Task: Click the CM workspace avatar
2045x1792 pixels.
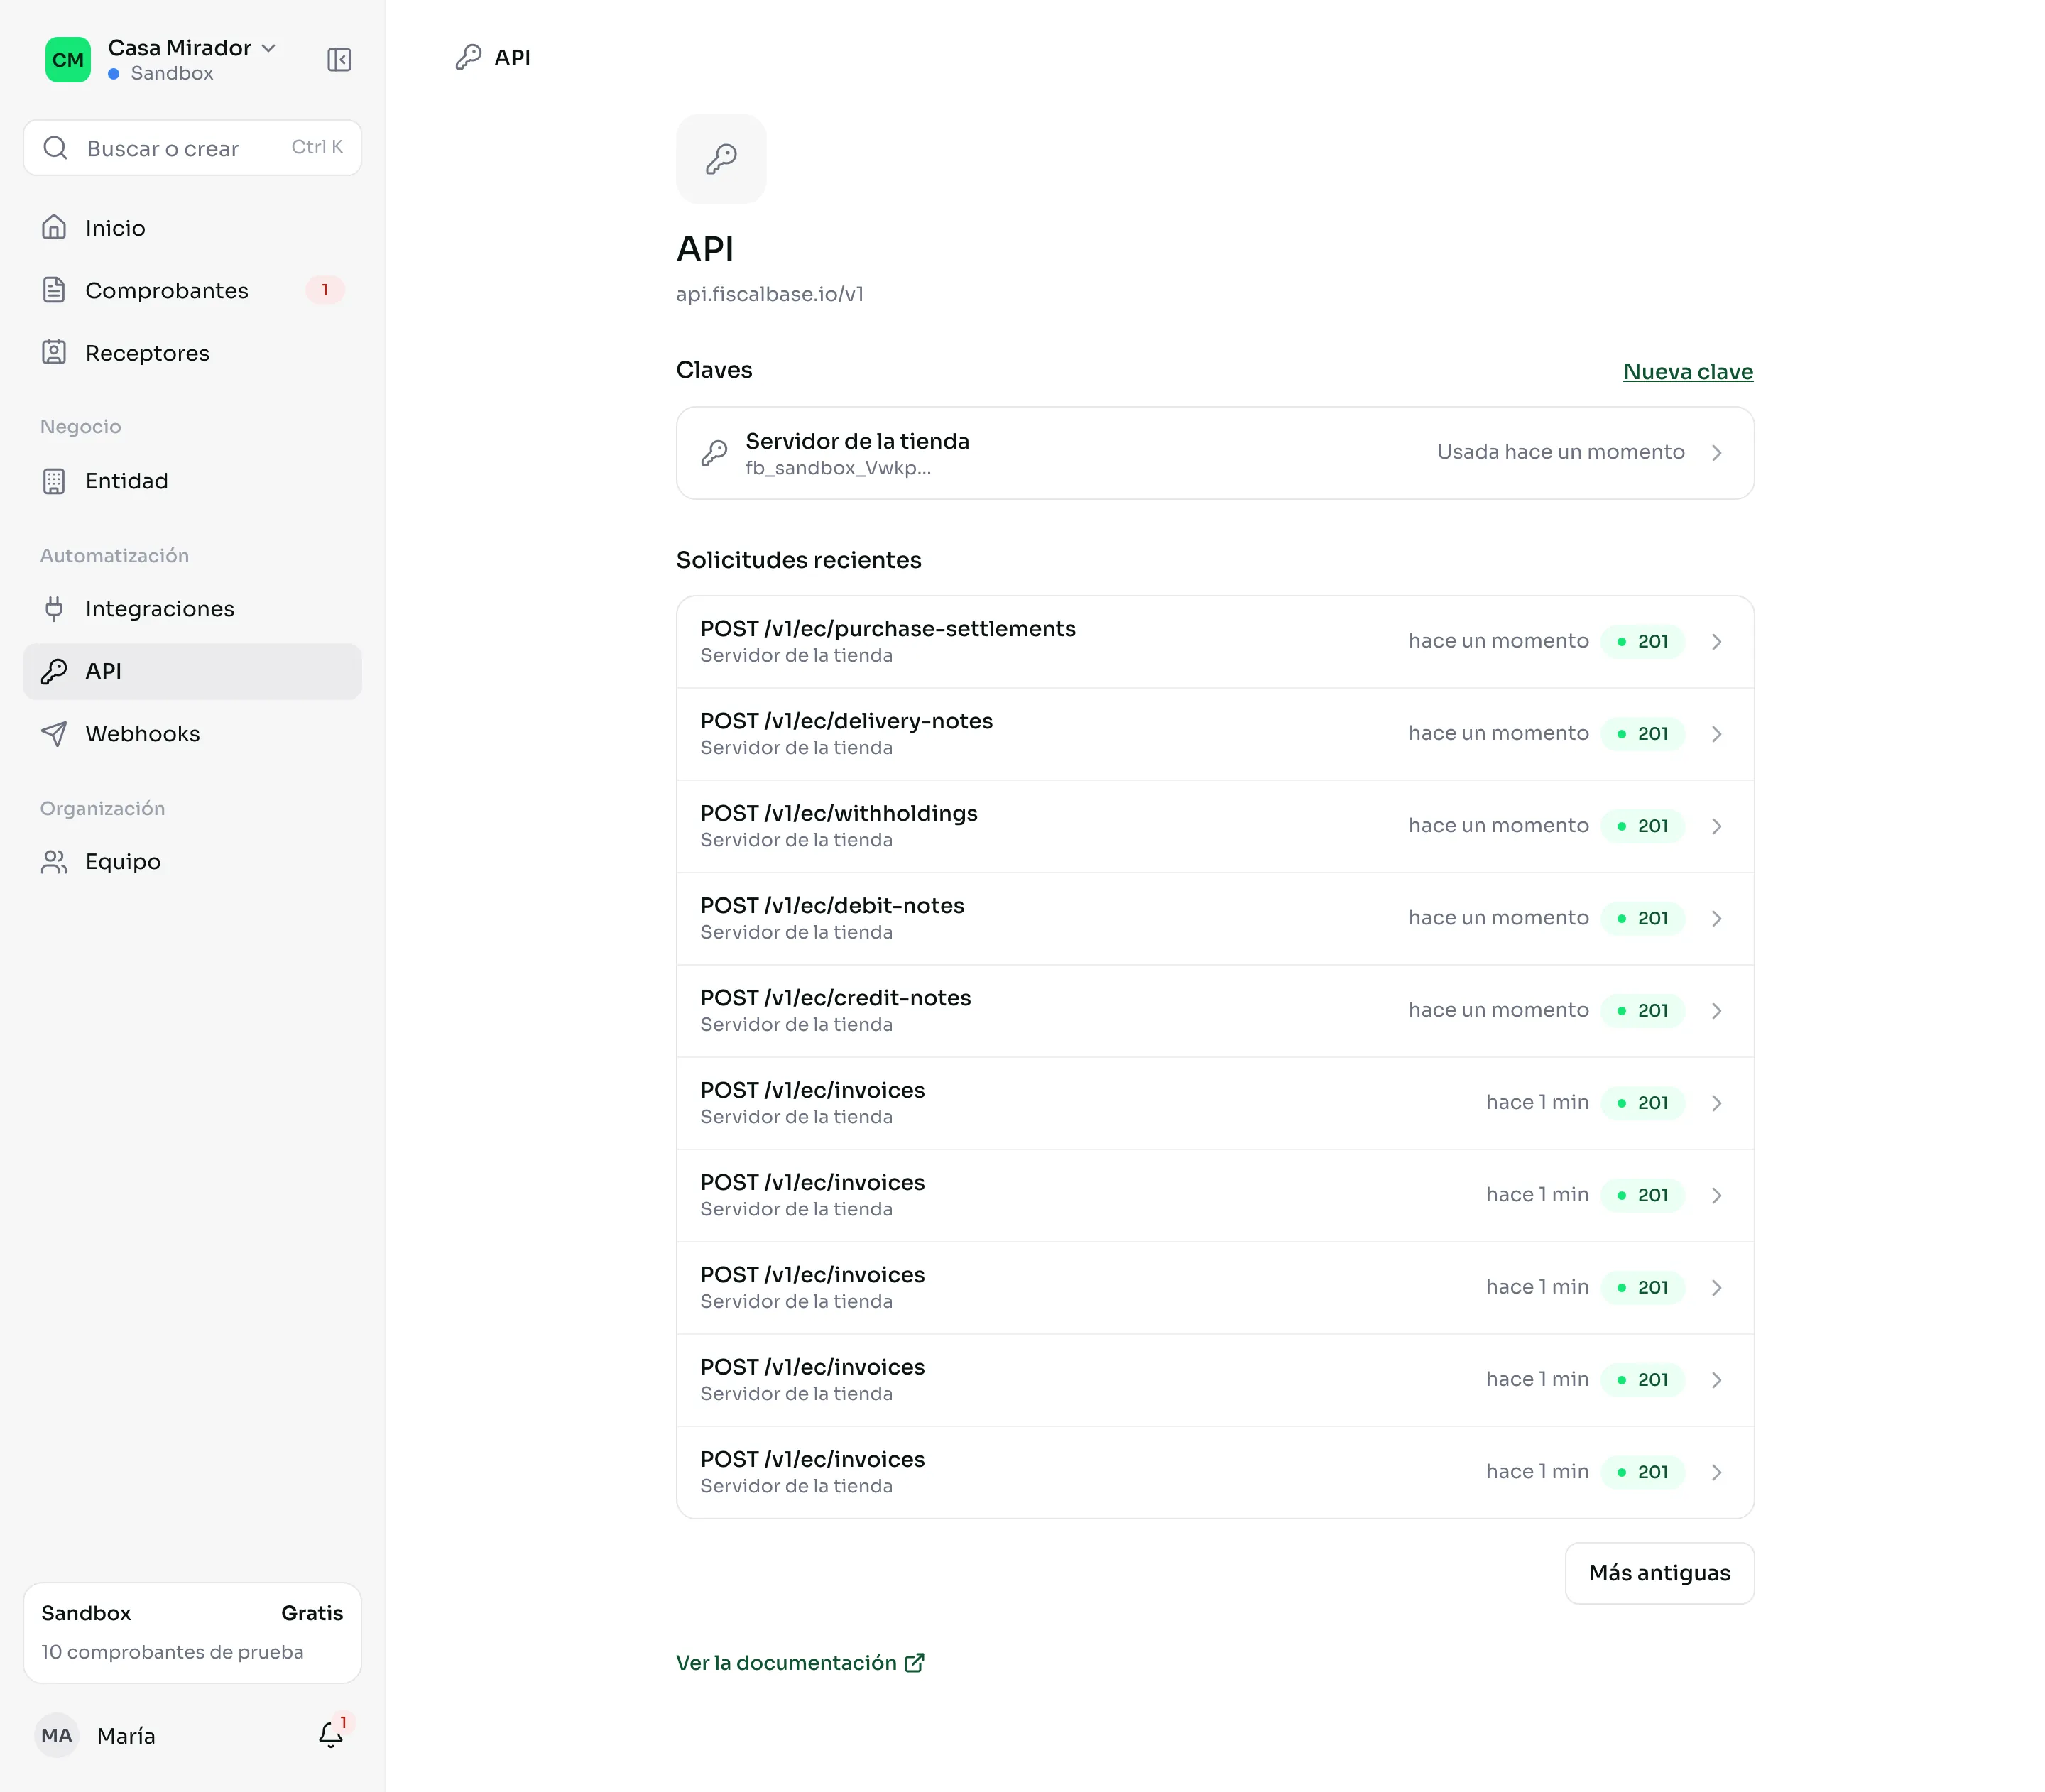Action: [68, 60]
